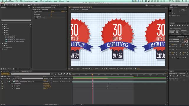Click the Play button in Preview panel
The image size is (189, 106).
coord(175,26)
